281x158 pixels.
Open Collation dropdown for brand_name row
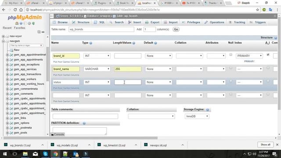tap(189, 69)
